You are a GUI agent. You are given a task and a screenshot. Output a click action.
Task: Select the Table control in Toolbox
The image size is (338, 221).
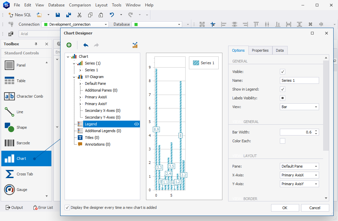[x=26, y=81]
